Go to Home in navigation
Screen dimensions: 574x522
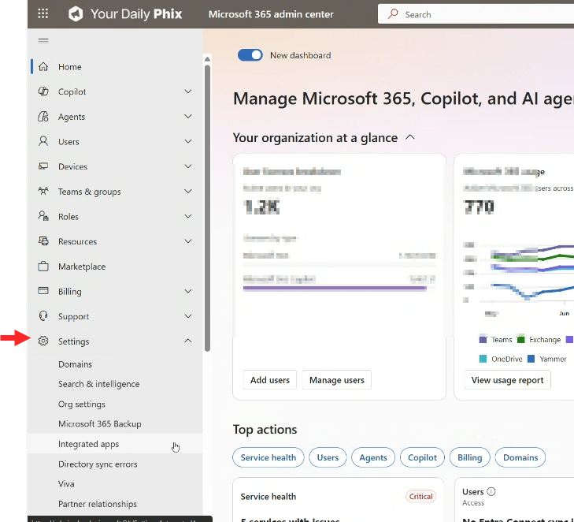click(70, 67)
